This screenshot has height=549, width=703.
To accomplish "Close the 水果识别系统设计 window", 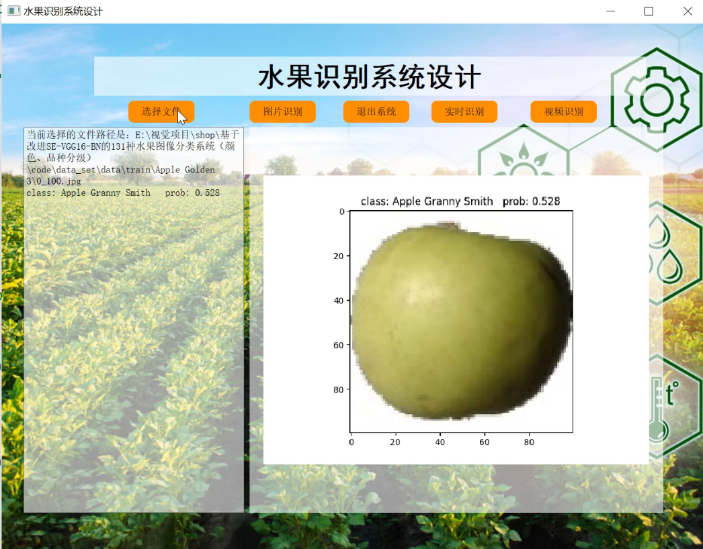I will (x=688, y=11).
